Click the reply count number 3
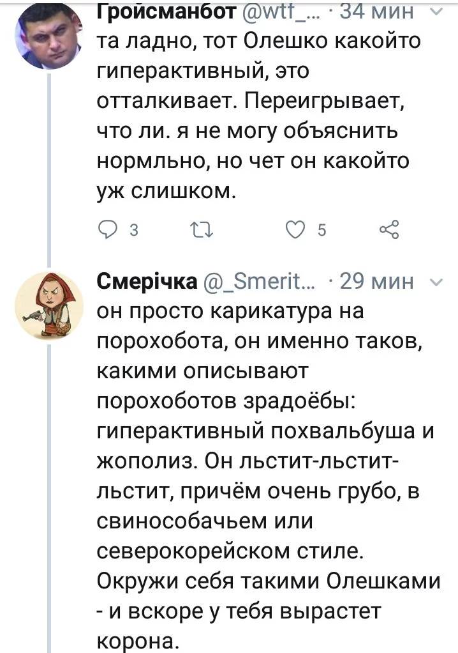Screen dimensions: 458x653 click(x=134, y=232)
